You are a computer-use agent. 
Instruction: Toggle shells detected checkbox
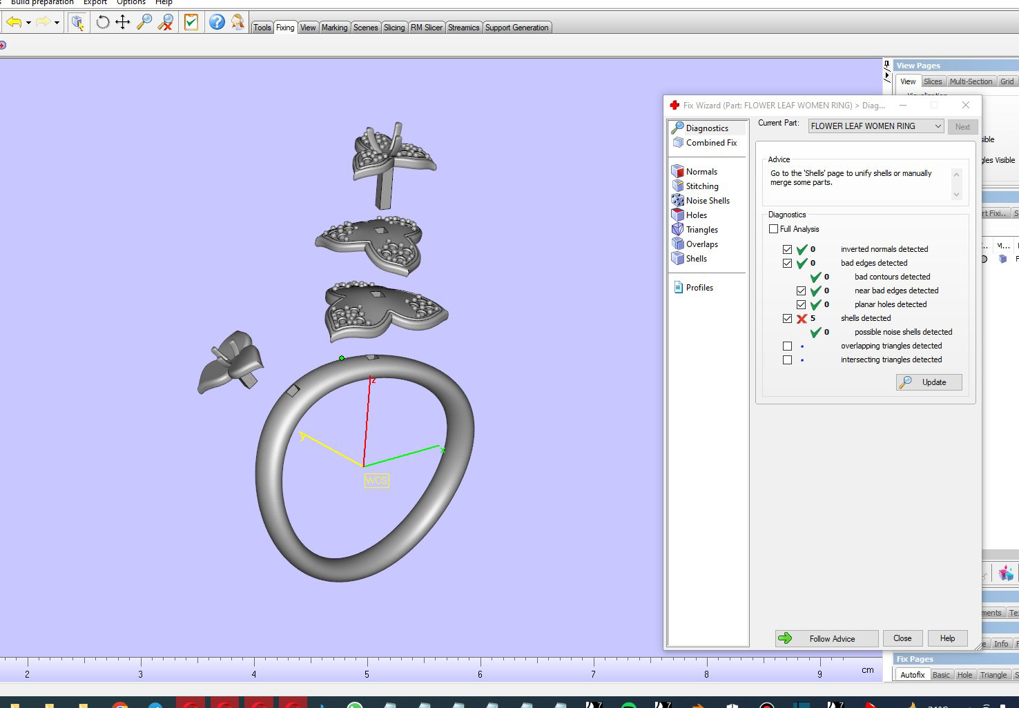click(787, 318)
